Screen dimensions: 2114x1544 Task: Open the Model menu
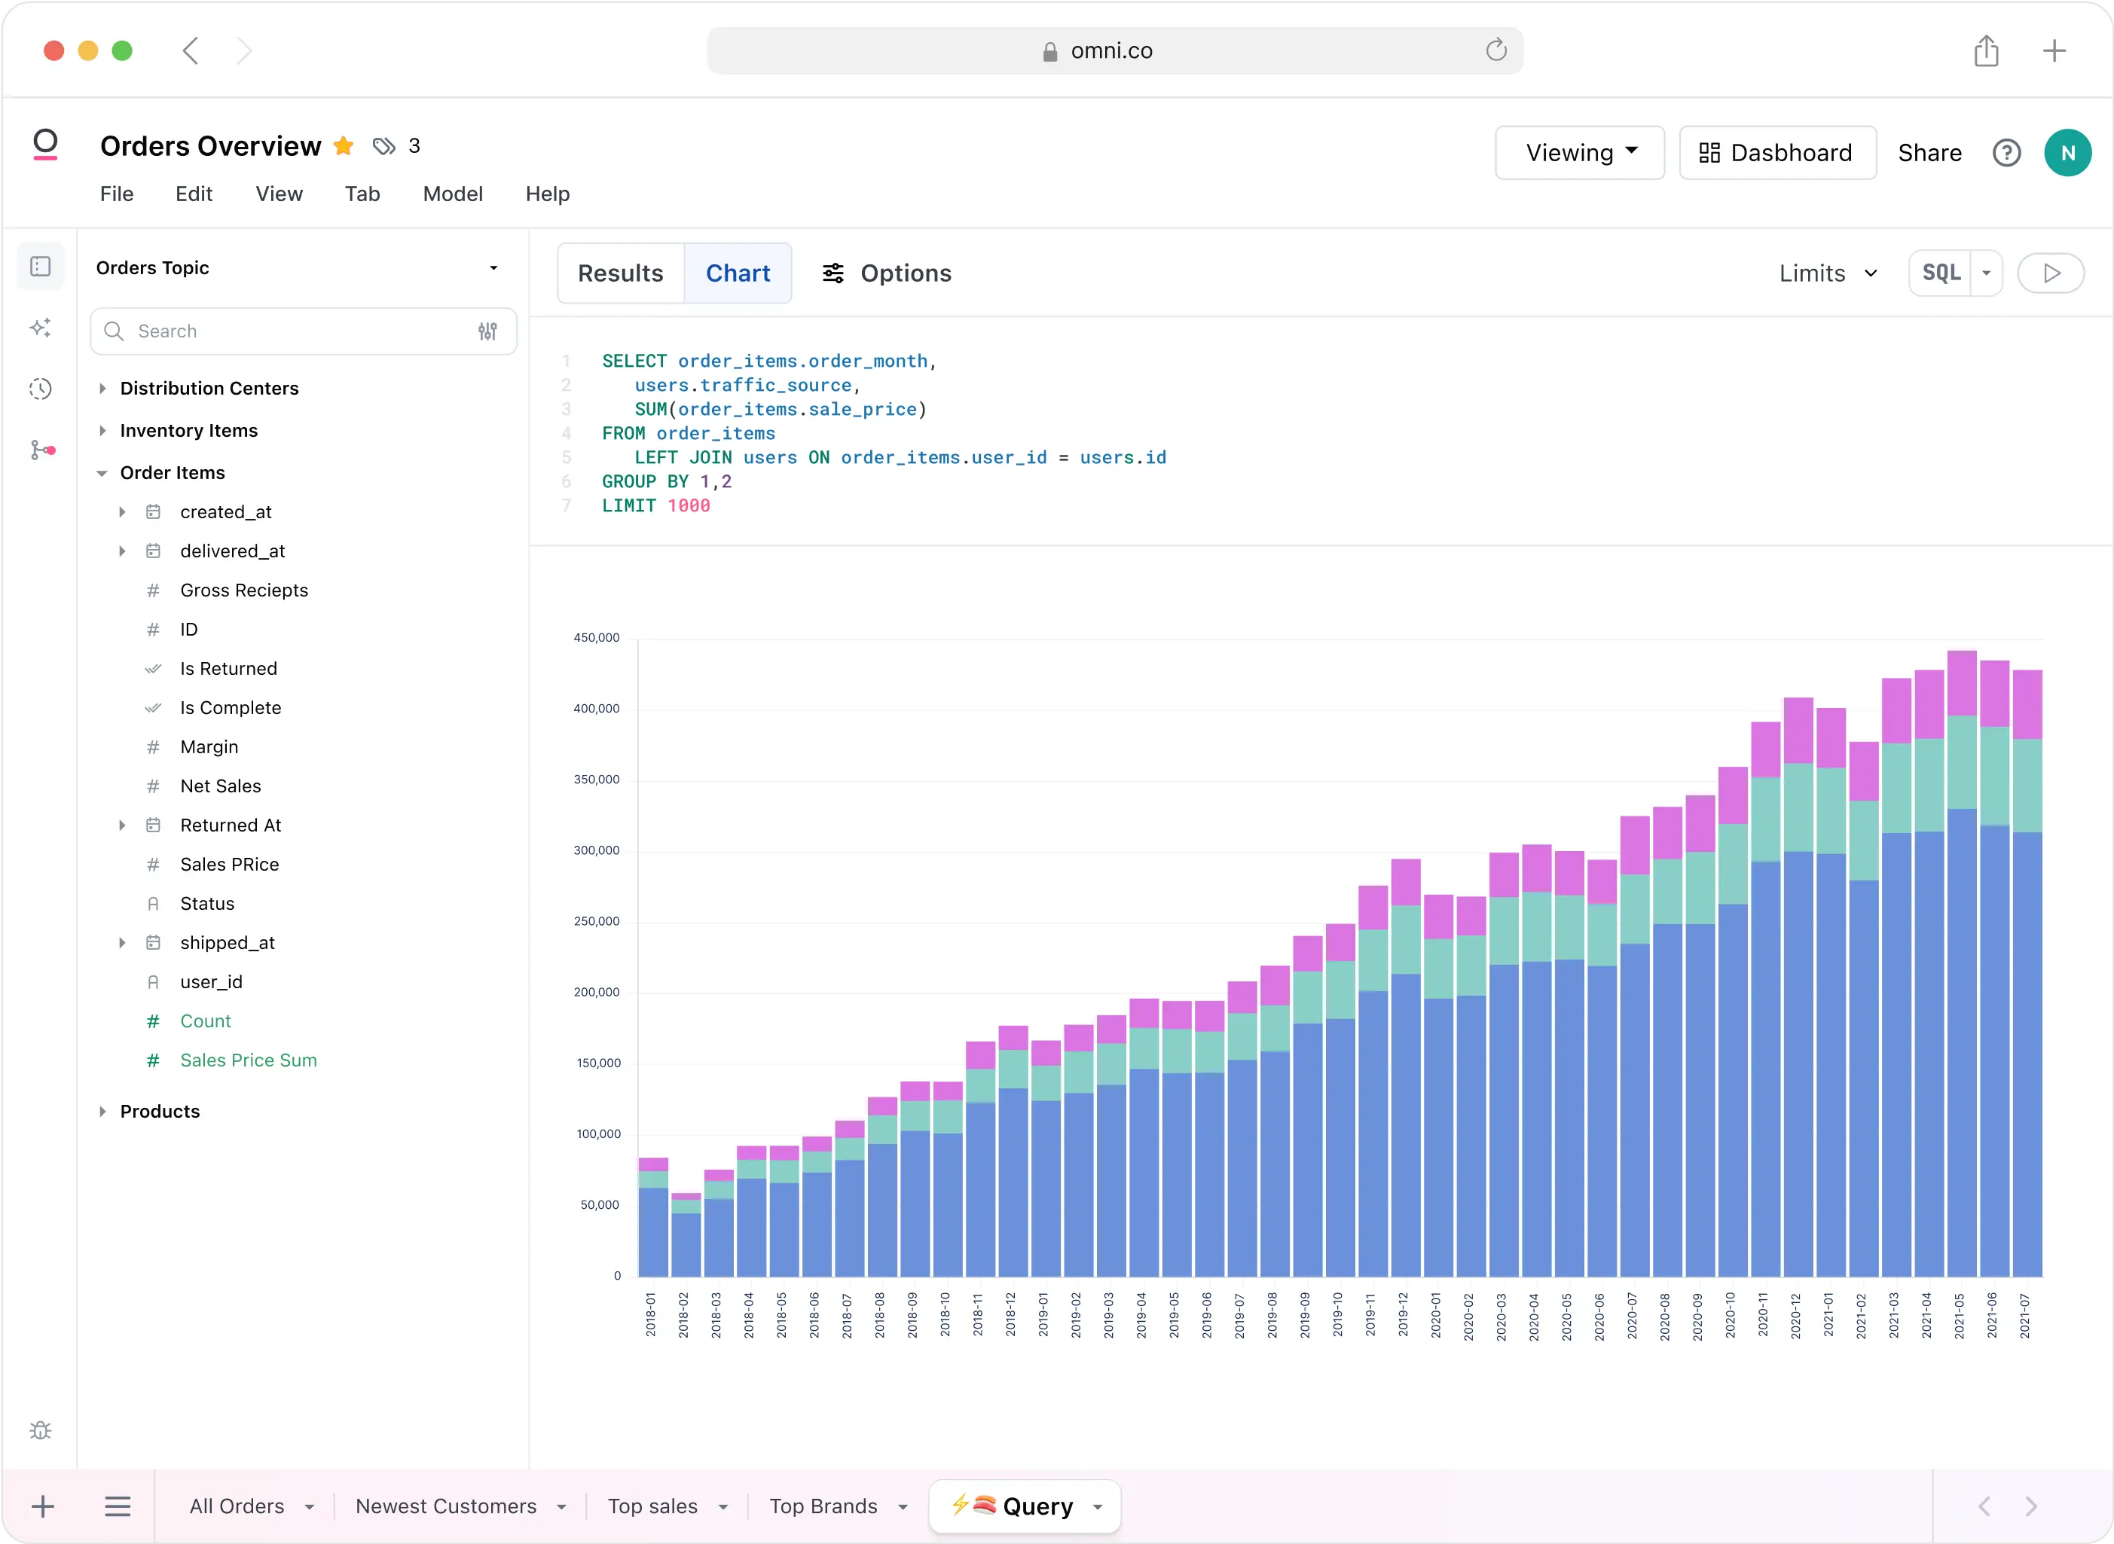click(453, 194)
